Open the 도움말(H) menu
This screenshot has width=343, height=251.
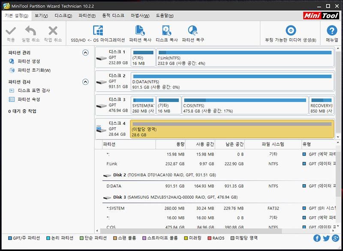pos(165,16)
